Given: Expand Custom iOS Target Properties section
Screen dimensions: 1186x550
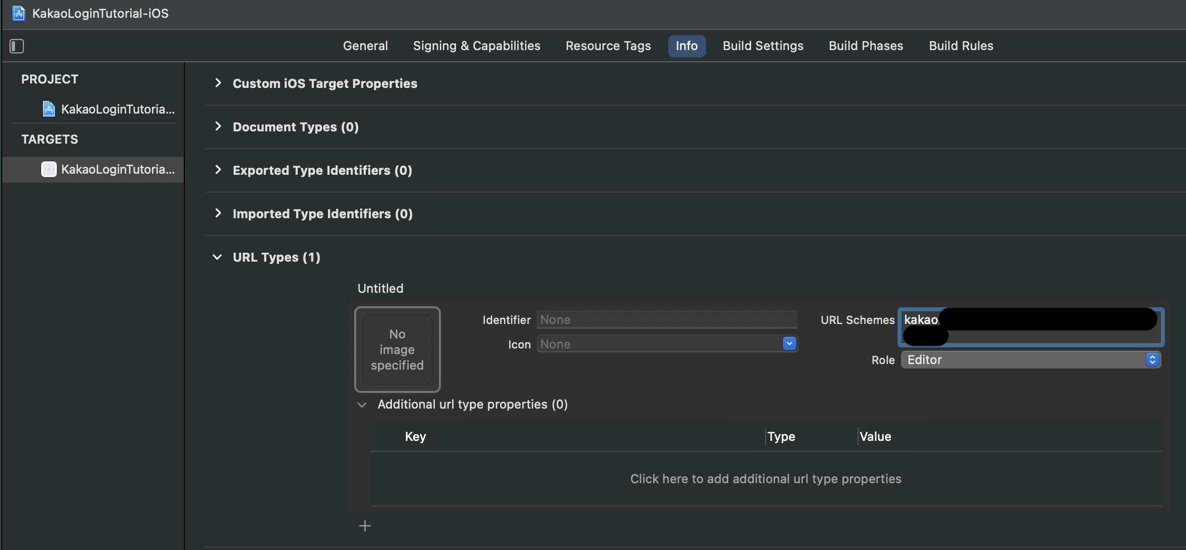Looking at the screenshot, I should [x=218, y=83].
